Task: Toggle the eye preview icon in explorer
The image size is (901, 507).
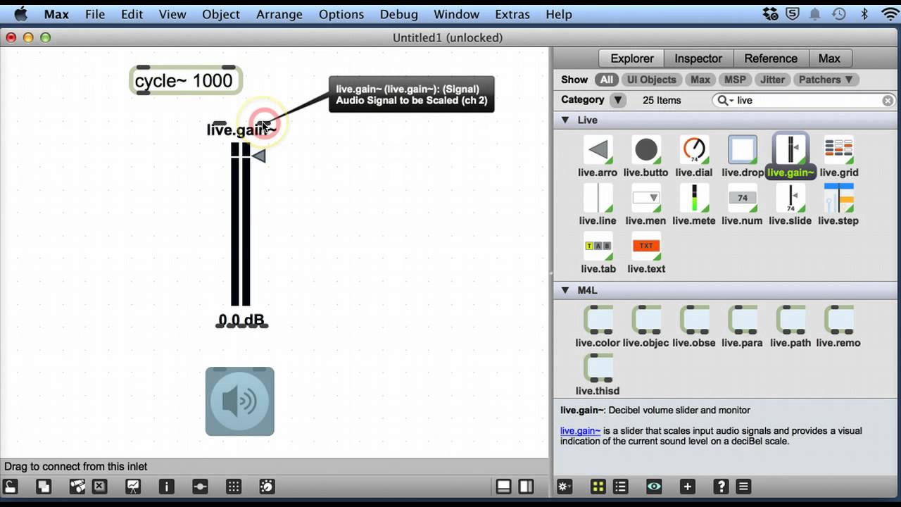Action: 654,486
